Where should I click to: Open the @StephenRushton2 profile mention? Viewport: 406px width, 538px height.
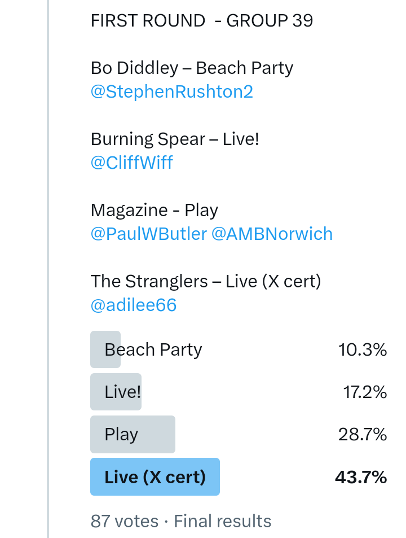coord(171,91)
